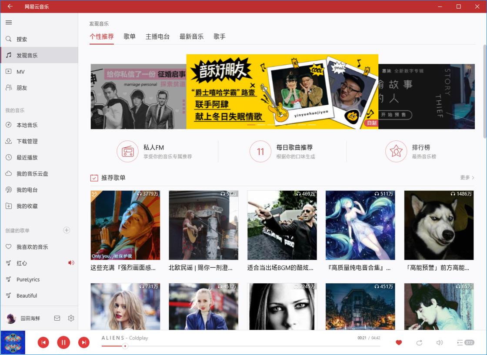Pause the current song
Viewport: 487px width, 355px height.
[x=63, y=342]
